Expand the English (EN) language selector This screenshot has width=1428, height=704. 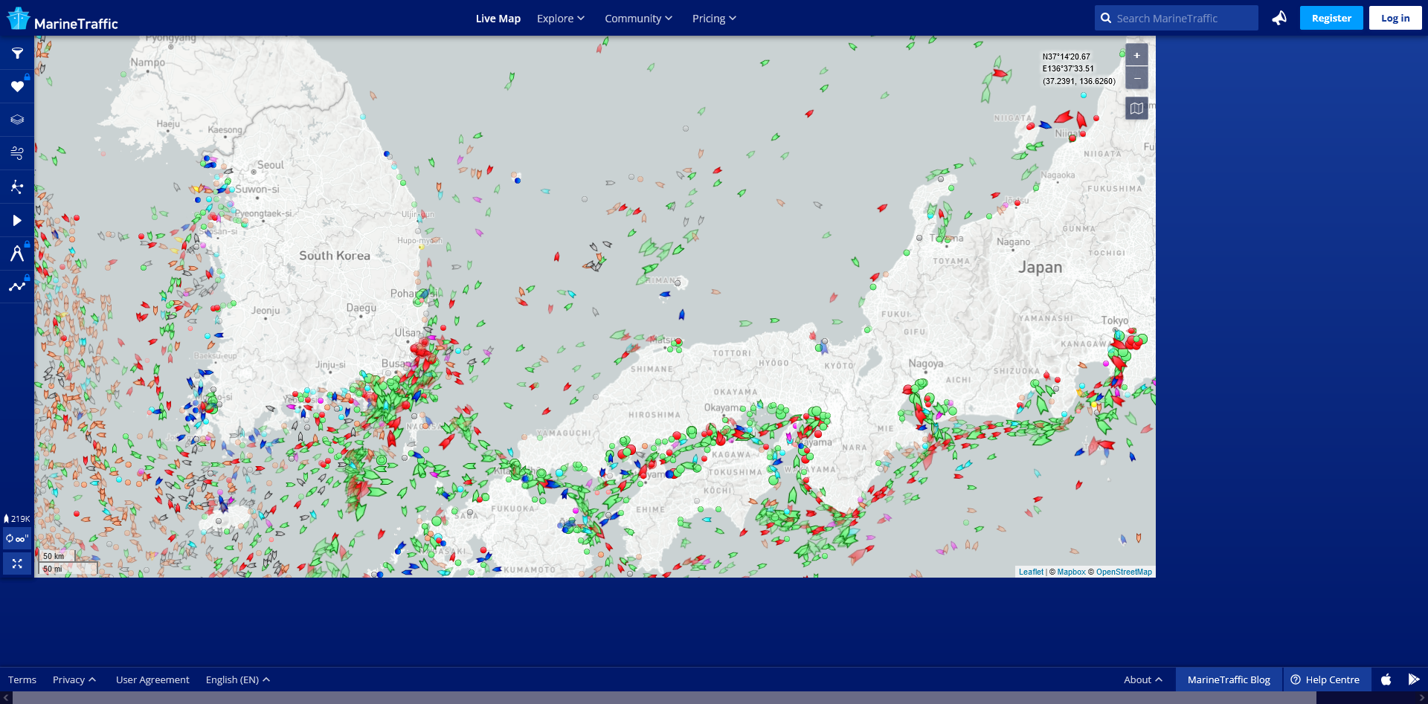pos(237,679)
